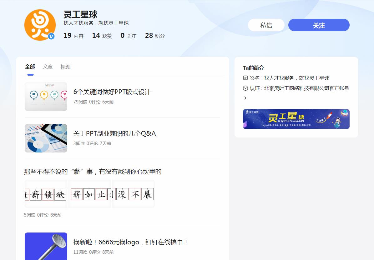
Task: Click thumbnail of PPT版式设计 article
Action: [x=46, y=97]
